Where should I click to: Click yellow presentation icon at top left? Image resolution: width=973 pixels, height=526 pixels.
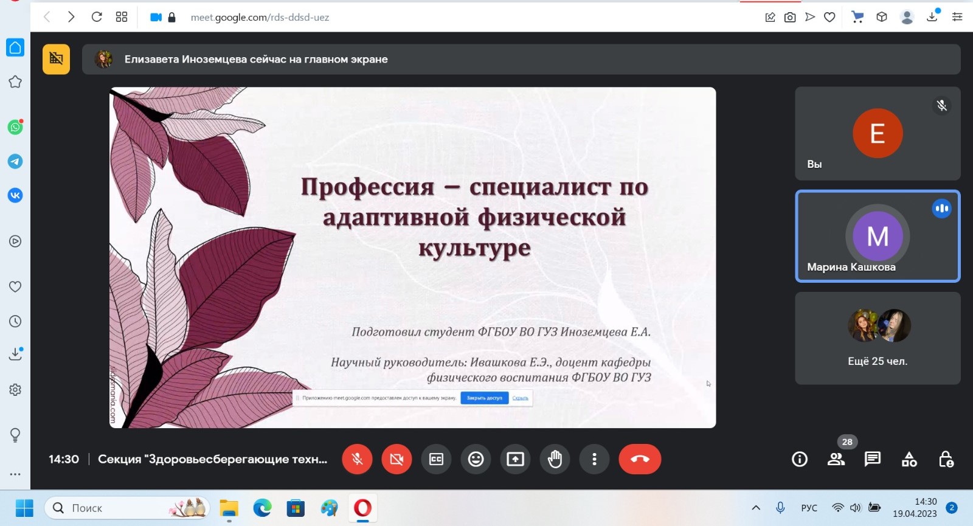56,59
